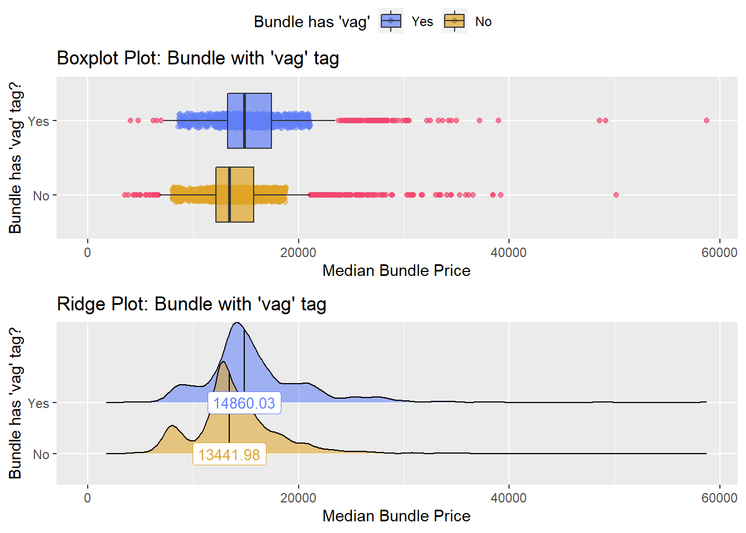
Task: Click the orange ridge density secondary bump
Action: pos(172,426)
